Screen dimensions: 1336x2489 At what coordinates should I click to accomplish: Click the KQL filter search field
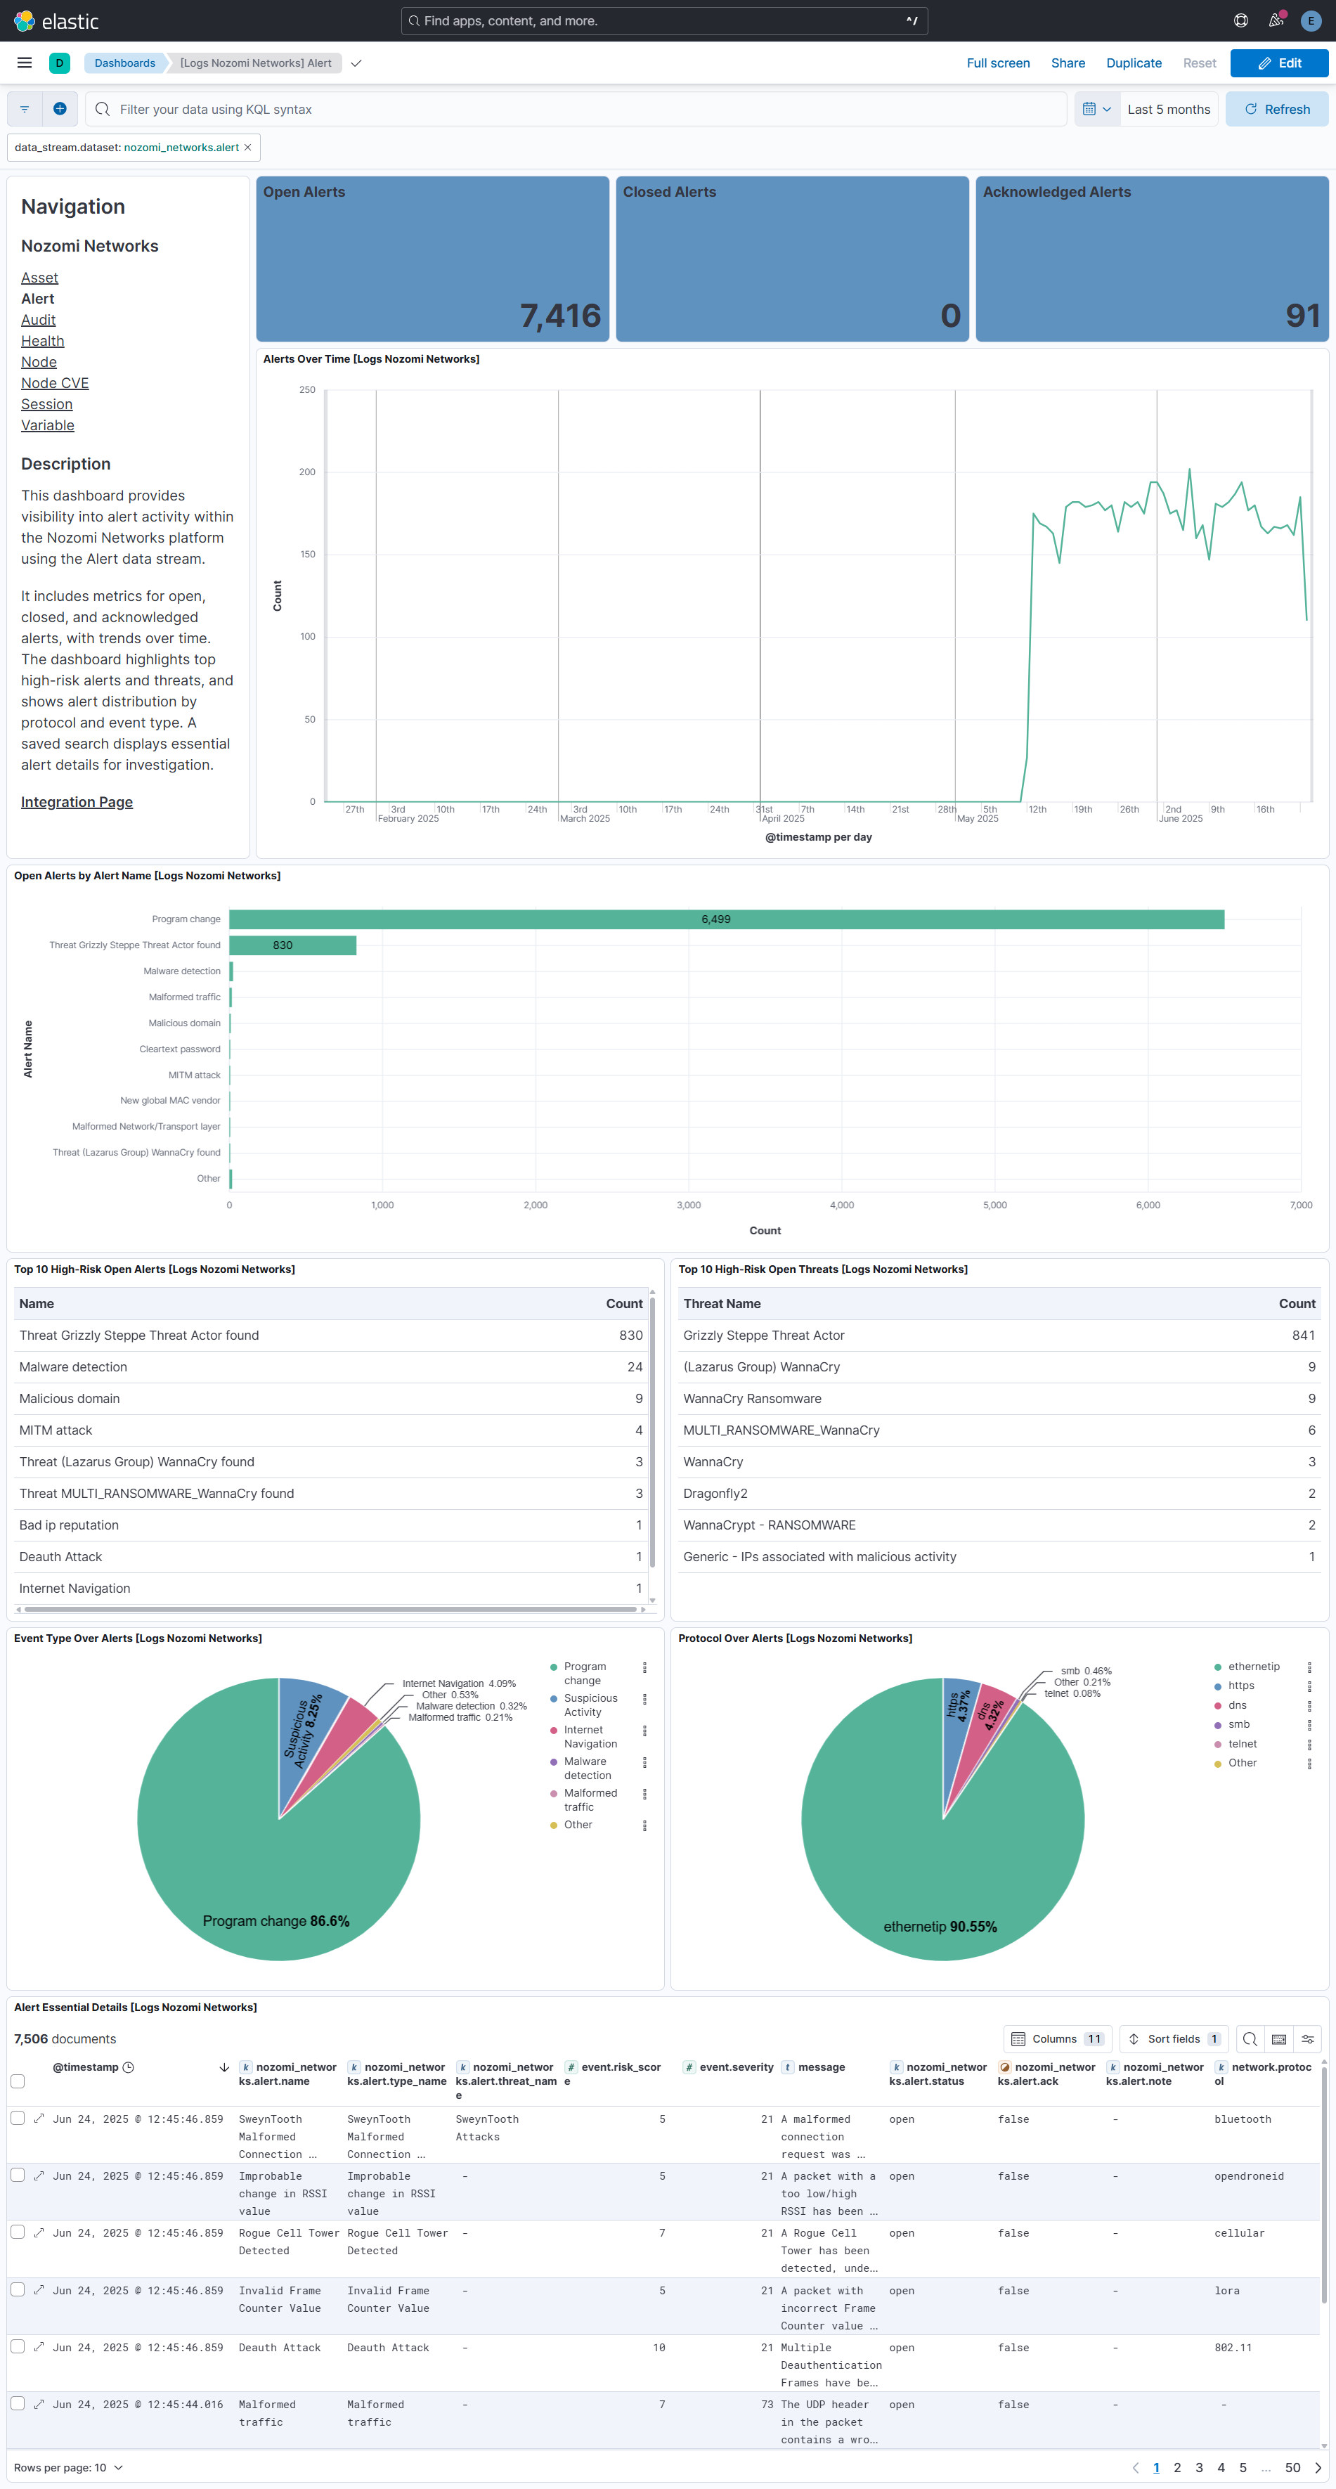pyautogui.click(x=580, y=109)
